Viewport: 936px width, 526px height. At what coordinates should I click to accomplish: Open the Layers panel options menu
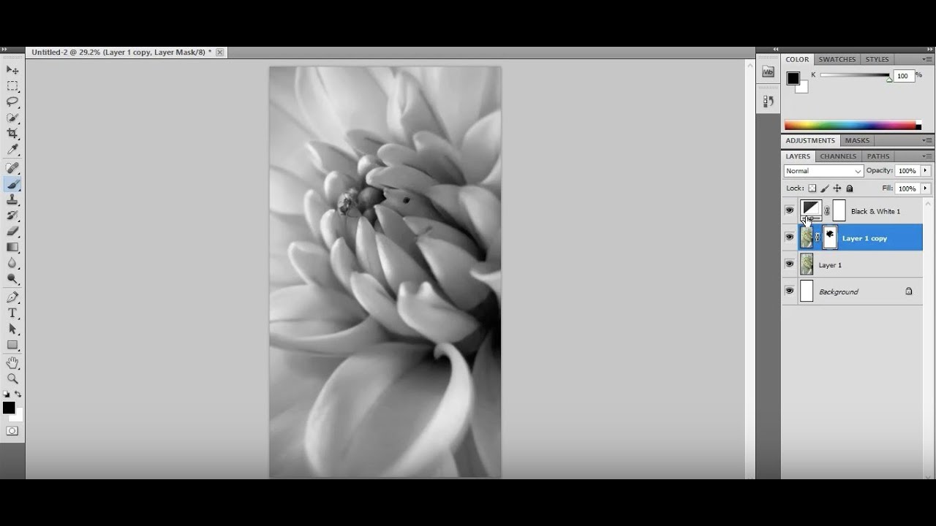(x=927, y=156)
